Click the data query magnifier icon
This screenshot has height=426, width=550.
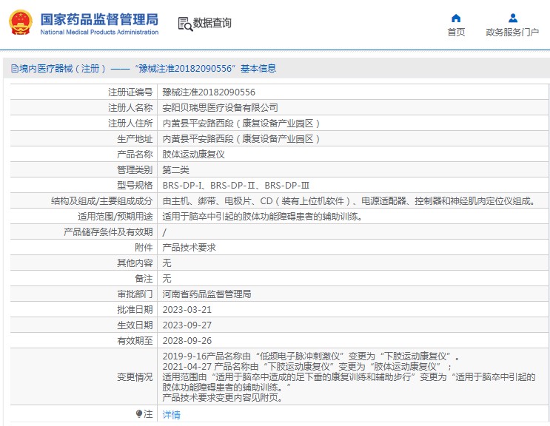pyautogui.click(x=185, y=24)
